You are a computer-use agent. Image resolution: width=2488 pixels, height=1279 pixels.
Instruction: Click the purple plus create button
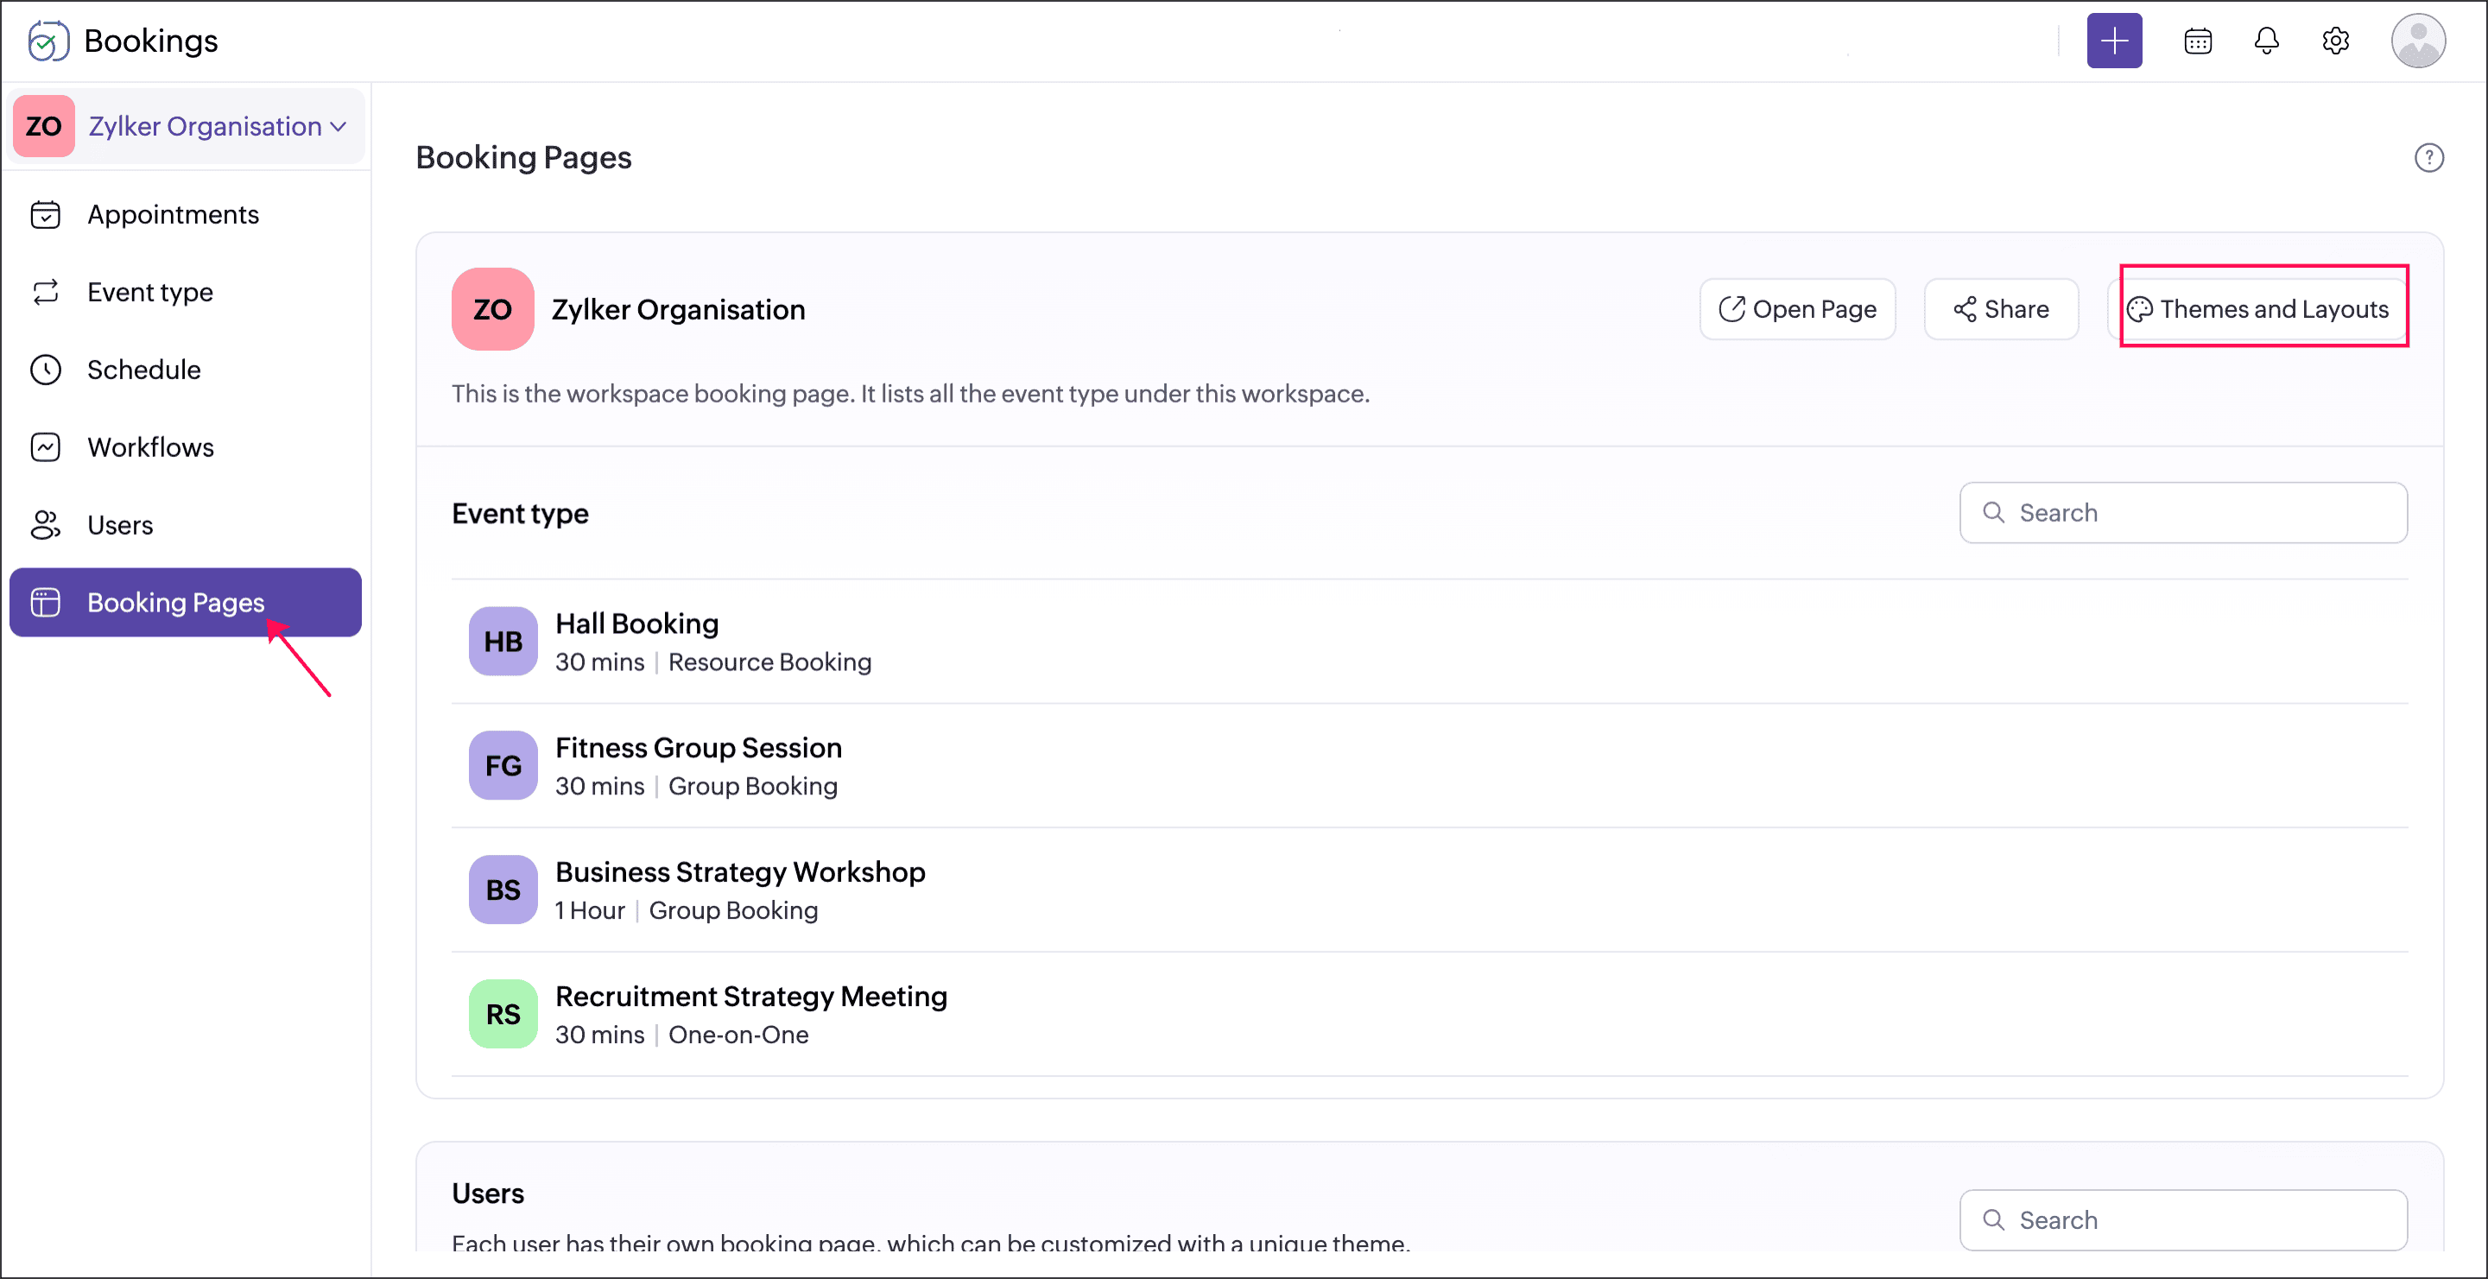(x=2113, y=41)
